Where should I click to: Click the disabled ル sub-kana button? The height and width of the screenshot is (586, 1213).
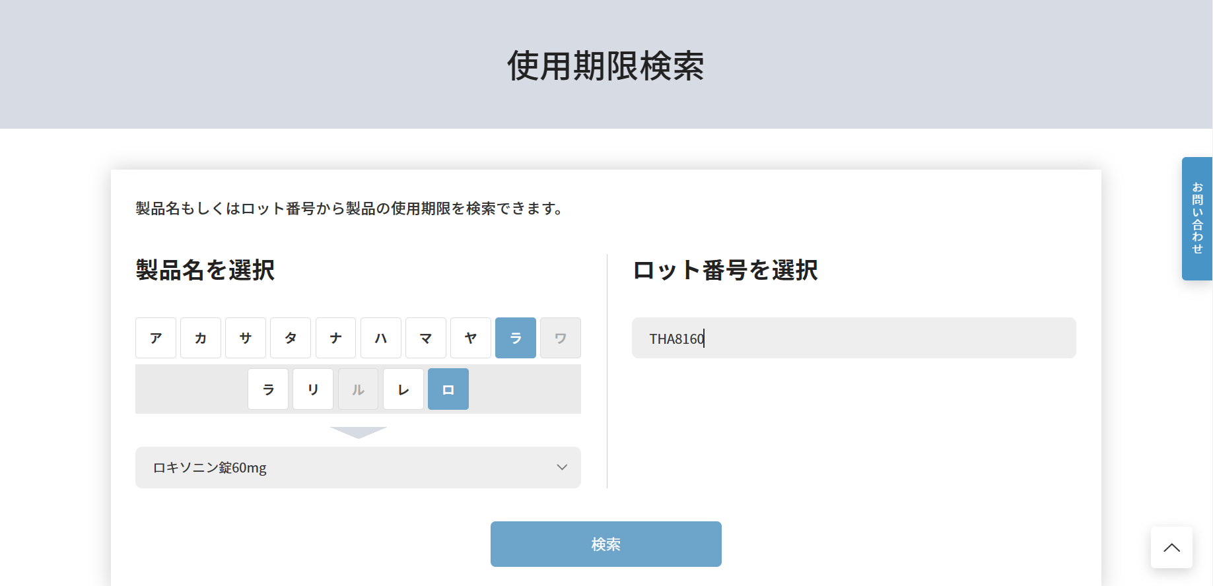click(x=359, y=389)
